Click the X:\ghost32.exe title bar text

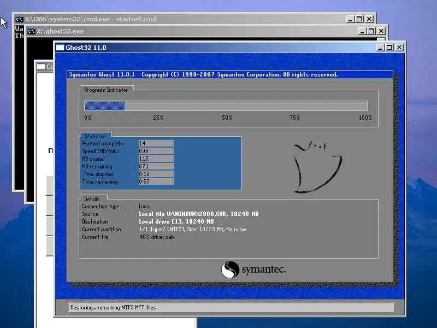[60, 31]
